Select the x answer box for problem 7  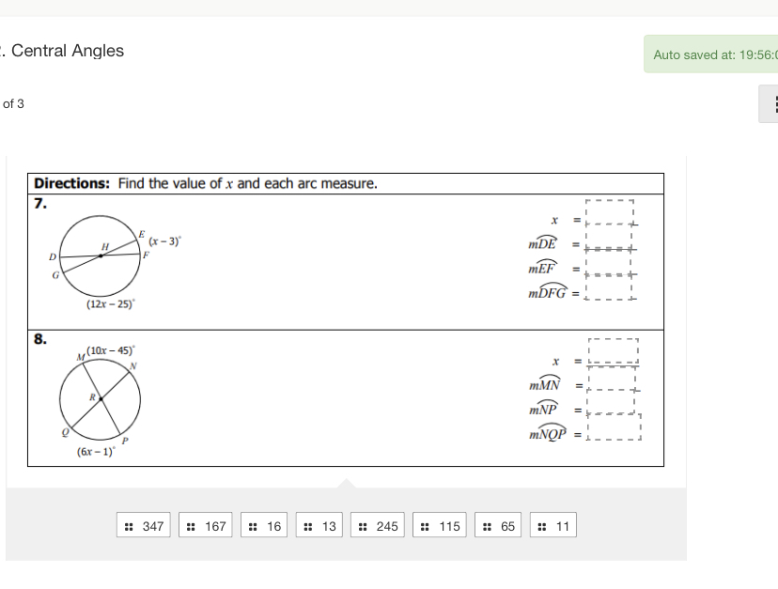point(609,212)
